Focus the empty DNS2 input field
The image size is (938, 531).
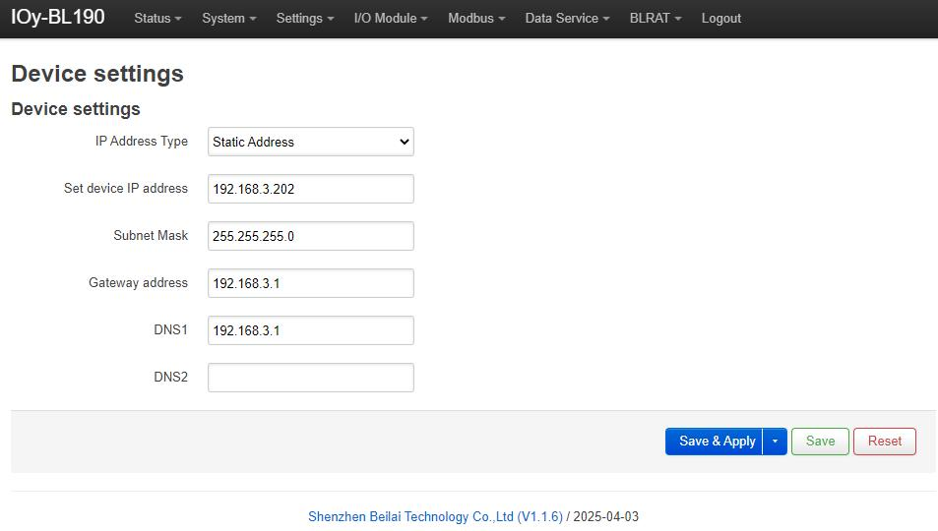pos(310,378)
